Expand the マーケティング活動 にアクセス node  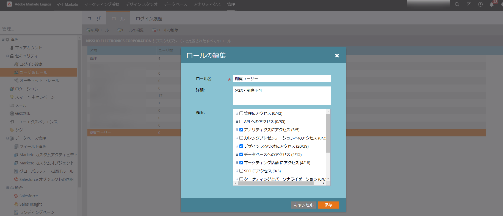(x=237, y=163)
